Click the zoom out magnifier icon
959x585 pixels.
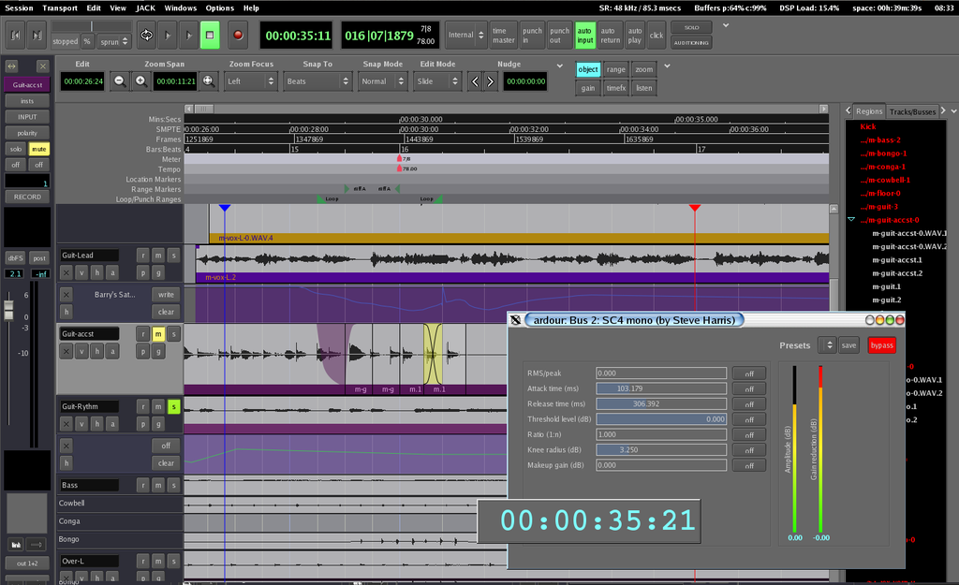point(121,81)
